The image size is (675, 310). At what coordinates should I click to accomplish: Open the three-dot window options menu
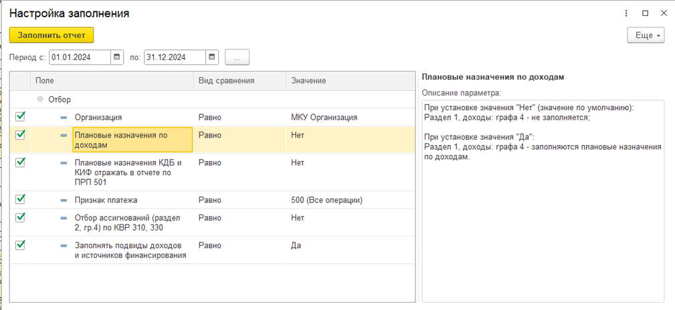coord(626,13)
